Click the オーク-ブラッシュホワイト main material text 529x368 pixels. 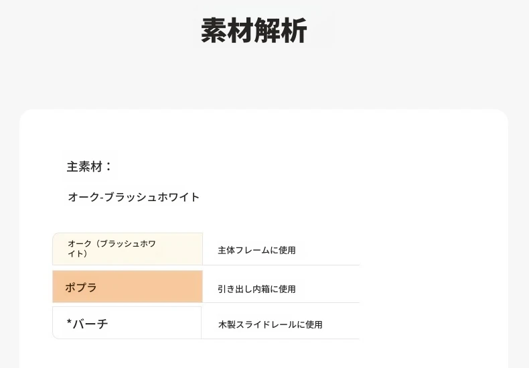134,197
